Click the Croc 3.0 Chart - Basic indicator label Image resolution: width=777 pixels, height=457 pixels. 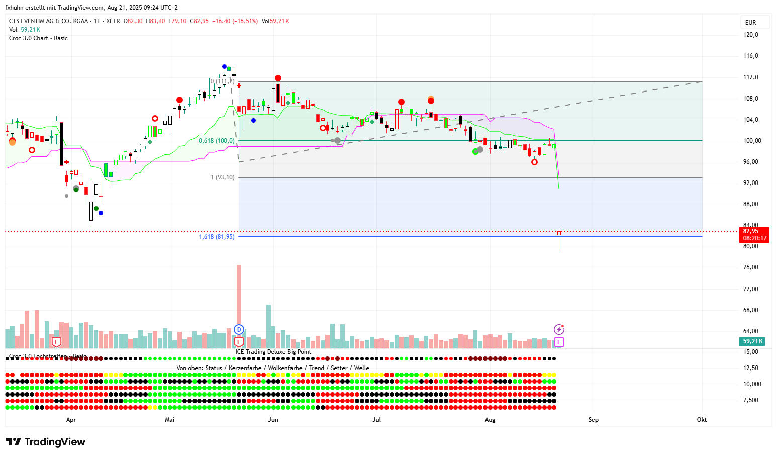coord(38,38)
